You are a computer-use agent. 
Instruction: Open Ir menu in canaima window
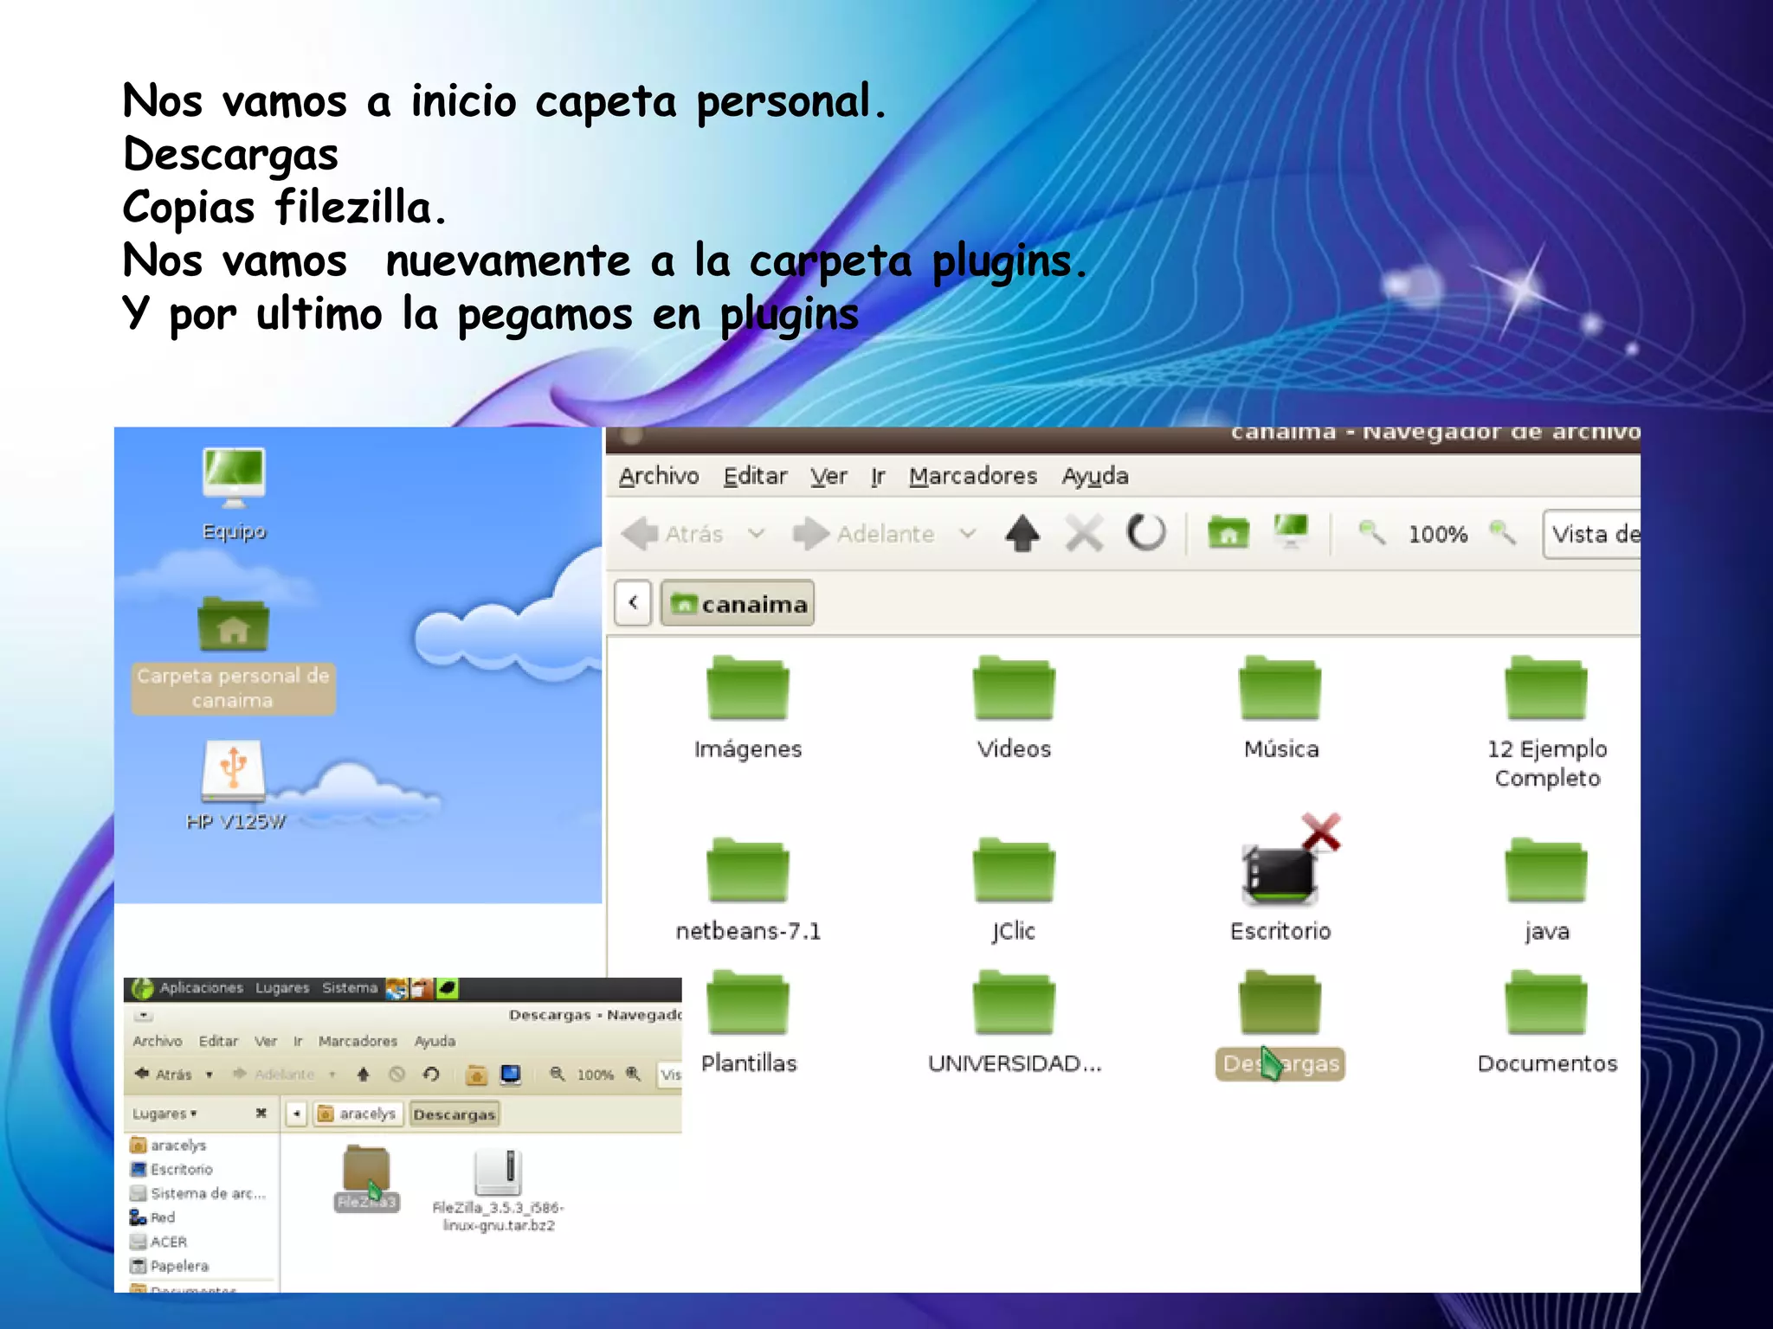coord(878,476)
